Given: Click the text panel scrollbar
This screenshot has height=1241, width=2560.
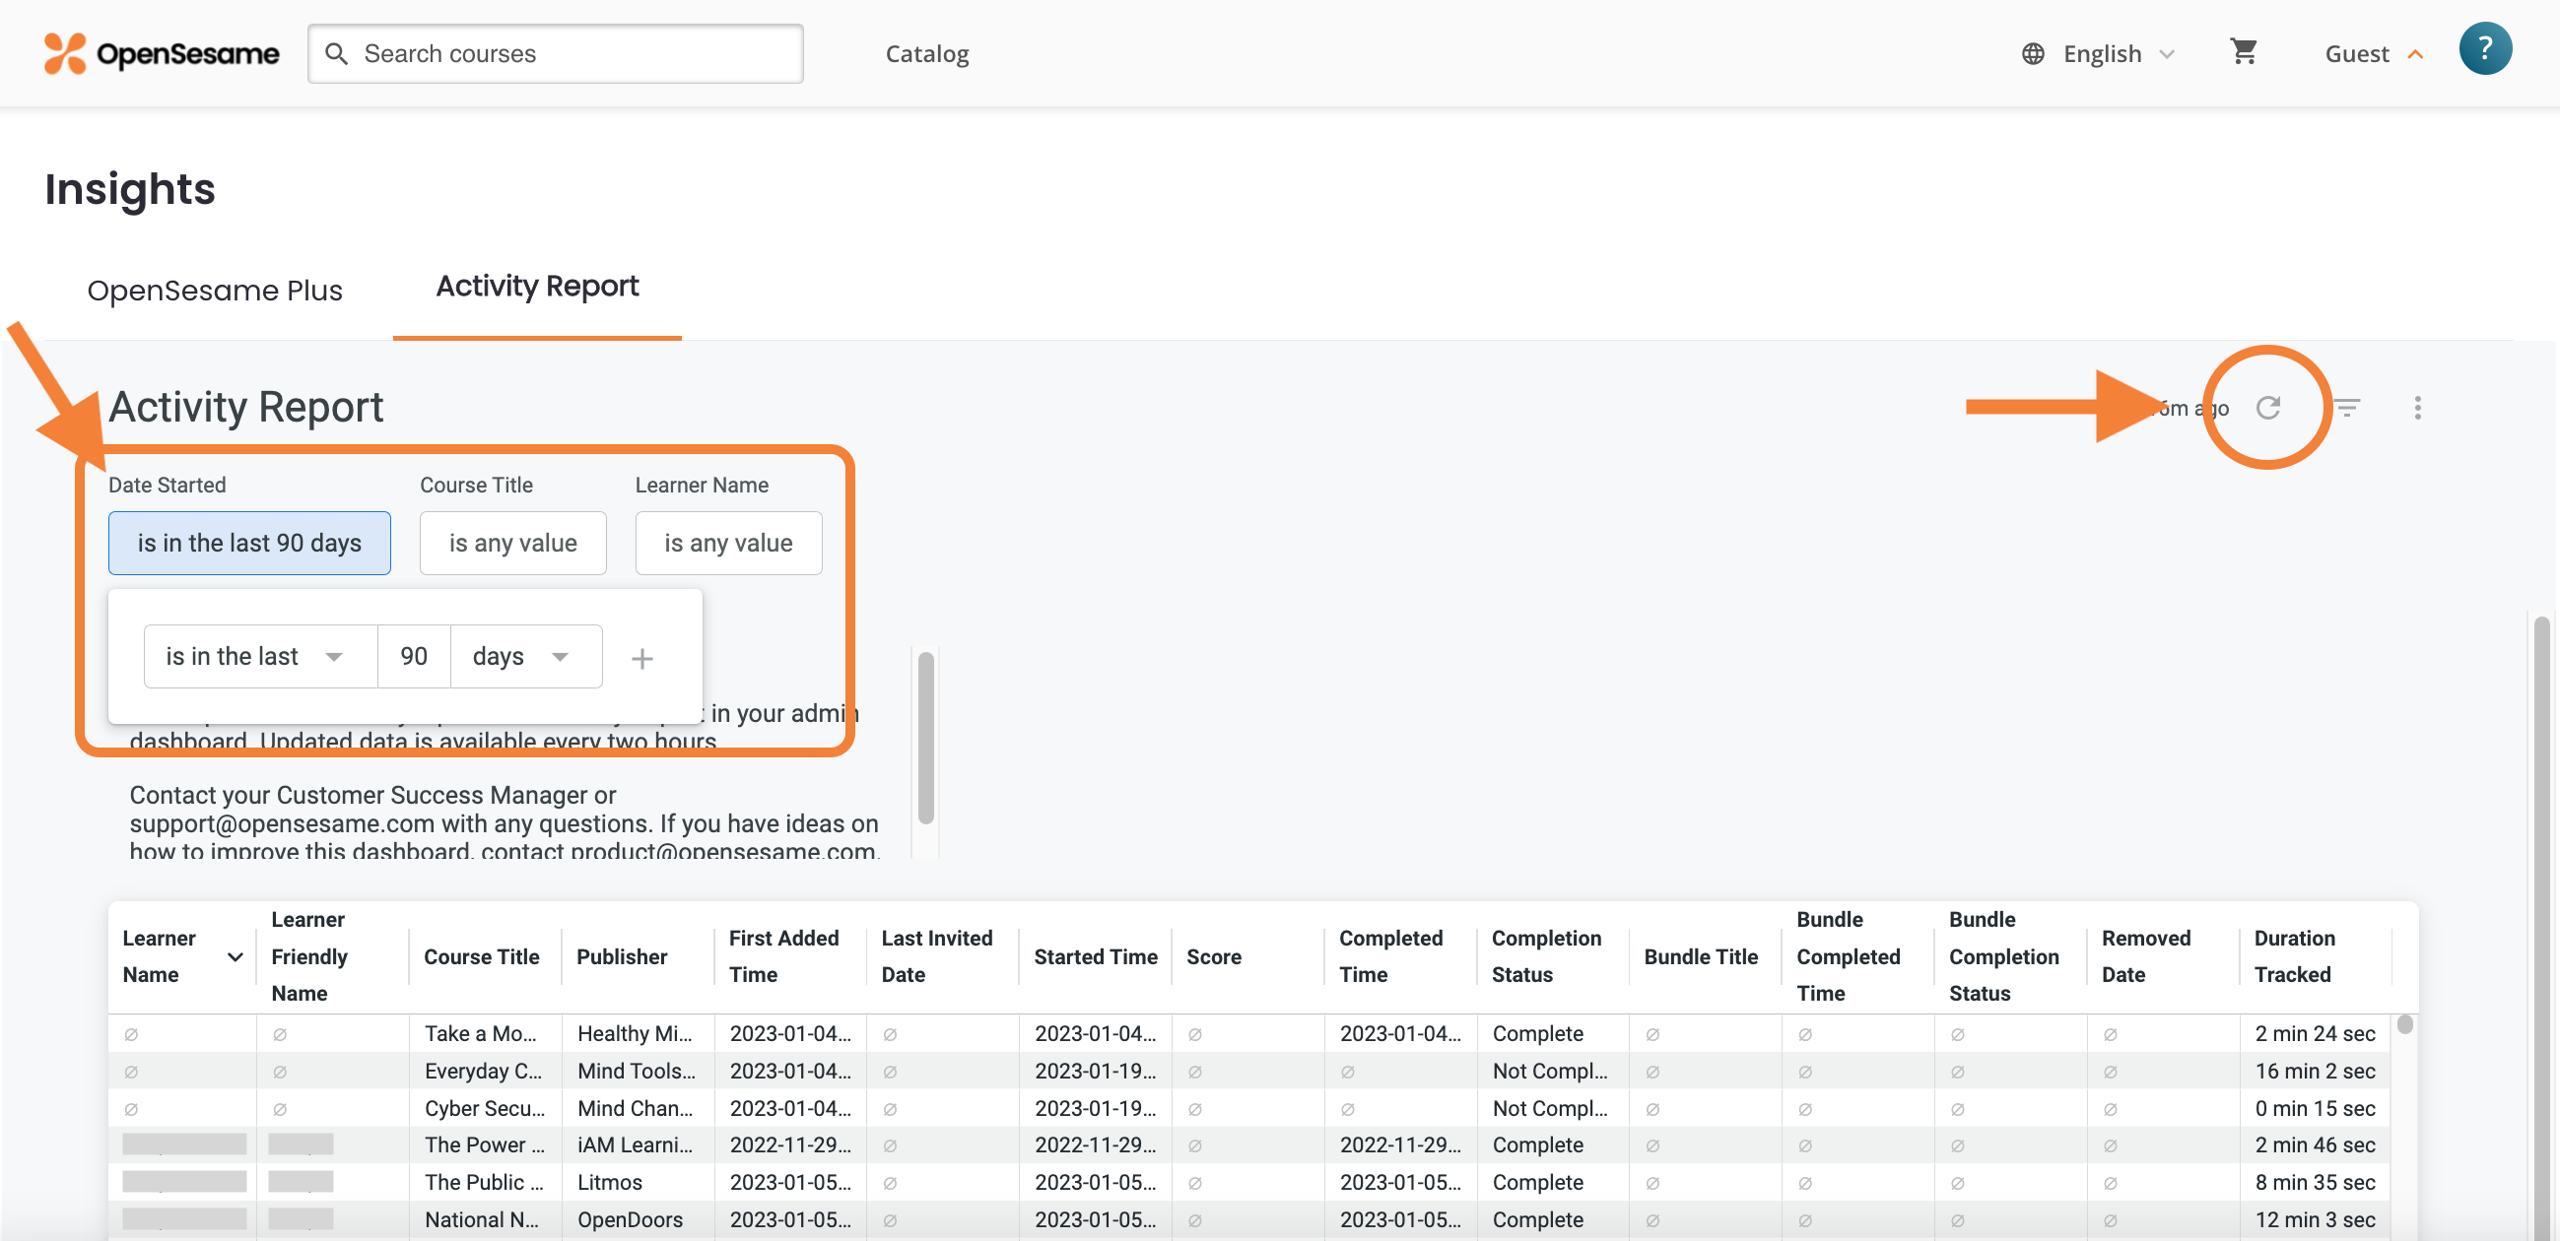Looking at the screenshot, I should (x=925, y=738).
